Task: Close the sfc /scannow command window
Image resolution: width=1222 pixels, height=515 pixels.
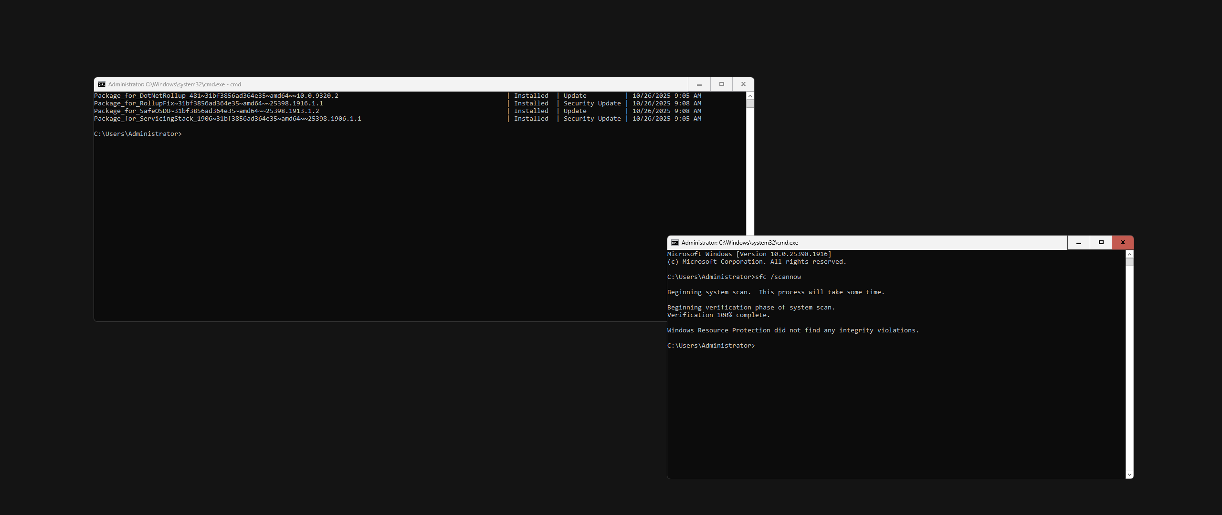Action: [x=1123, y=243]
